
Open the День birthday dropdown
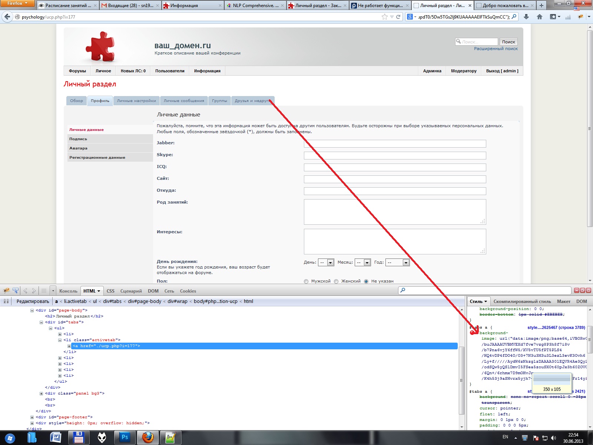tap(327, 263)
